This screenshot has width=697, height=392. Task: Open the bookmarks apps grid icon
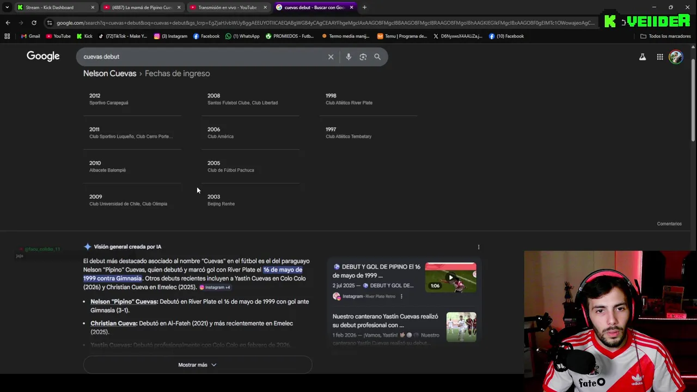[7, 36]
